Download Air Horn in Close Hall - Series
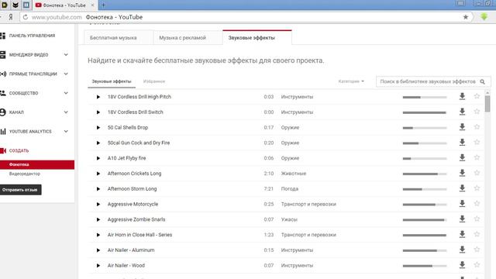The height and width of the screenshot is (279, 496). (462, 234)
